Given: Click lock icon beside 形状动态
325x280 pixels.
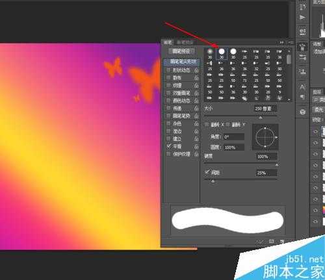Looking at the screenshot, I should 196,70.
